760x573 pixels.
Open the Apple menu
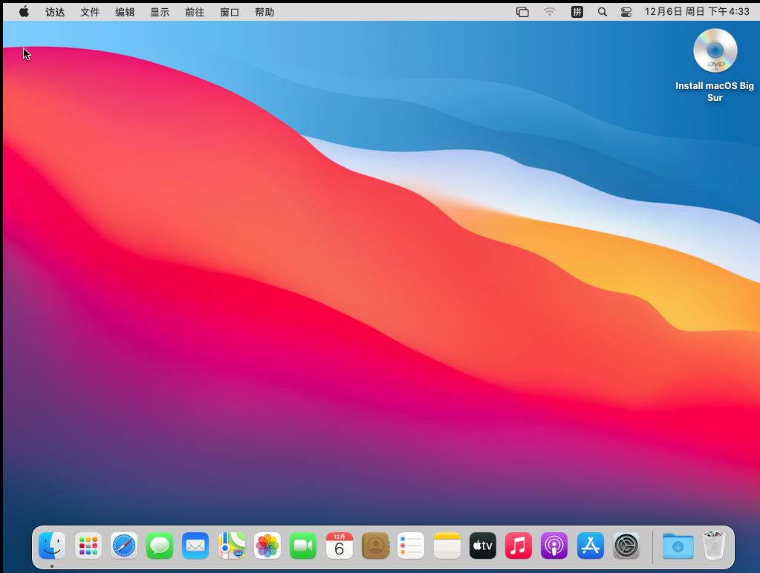tap(24, 12)
